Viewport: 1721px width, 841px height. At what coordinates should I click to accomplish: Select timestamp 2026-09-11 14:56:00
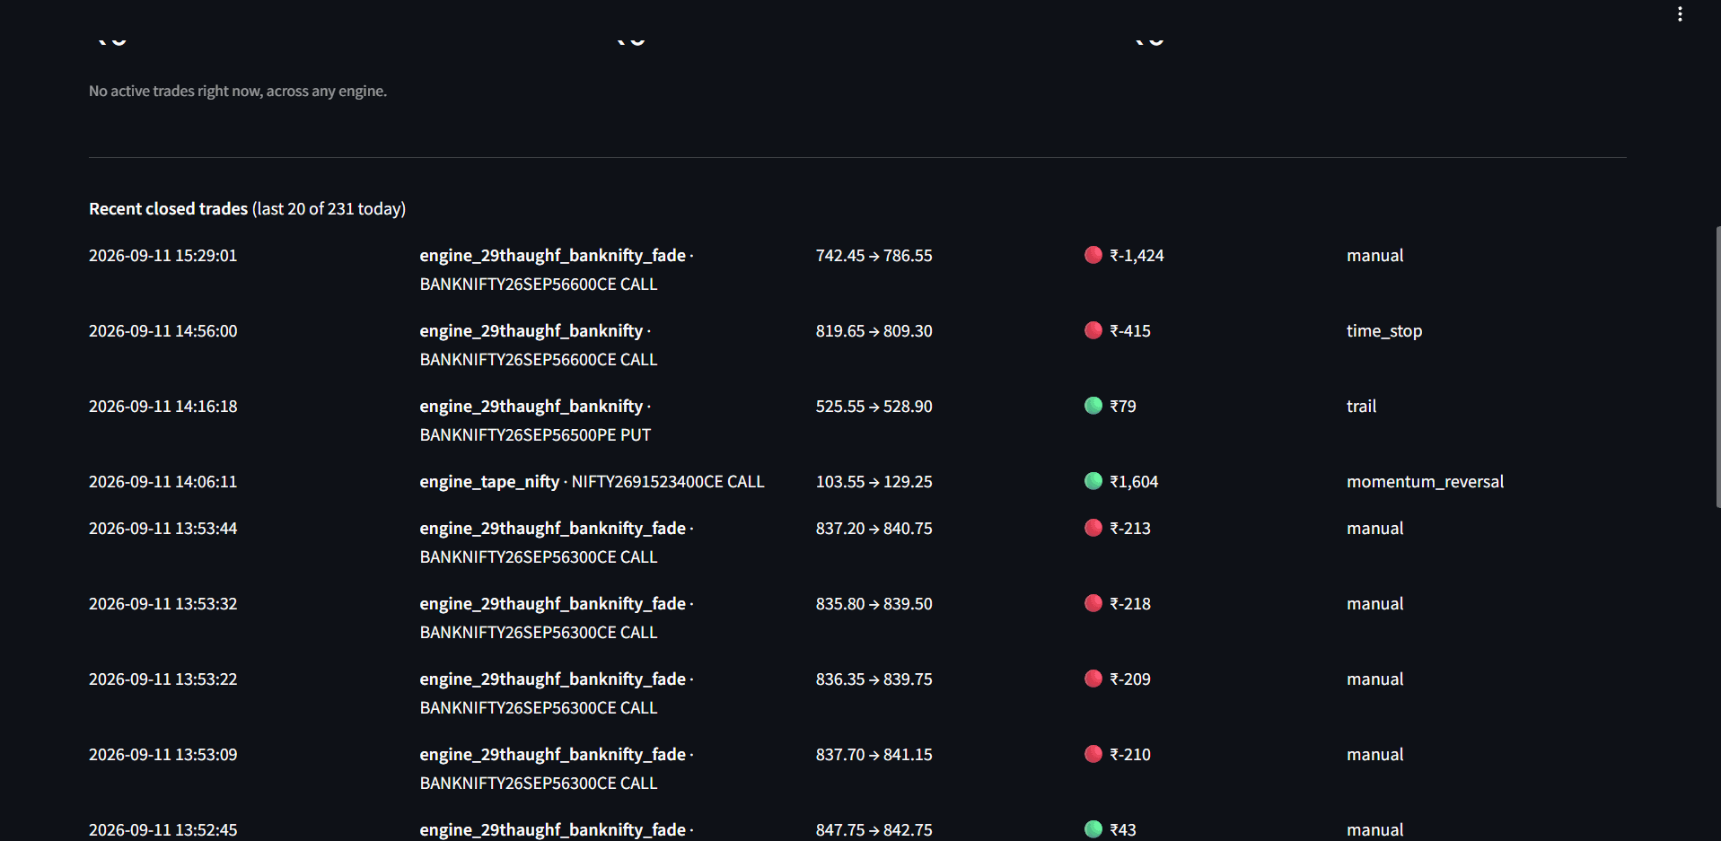tap(163, 330)
